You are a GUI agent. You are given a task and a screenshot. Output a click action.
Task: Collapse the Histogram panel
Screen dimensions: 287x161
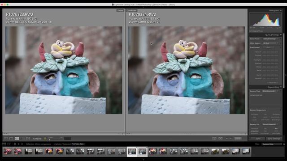tap(281, 11)
